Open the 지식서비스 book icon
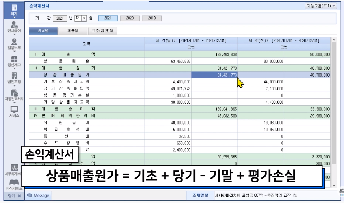This screenshot has height=203, width=344. coord(14,183)
